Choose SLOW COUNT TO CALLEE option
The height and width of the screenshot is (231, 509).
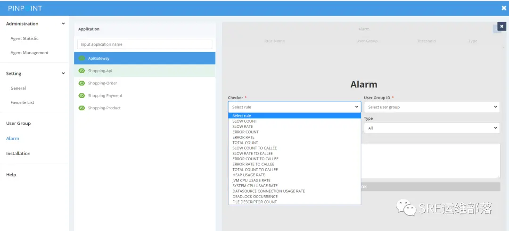click(x=295, y=148)
